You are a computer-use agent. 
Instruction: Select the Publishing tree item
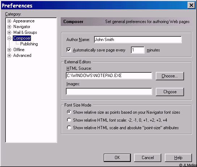click(29, 44)
